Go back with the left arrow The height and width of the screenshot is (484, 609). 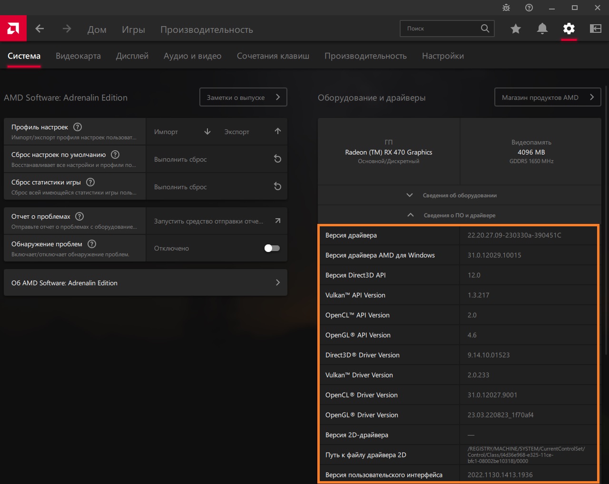(39, 29)
